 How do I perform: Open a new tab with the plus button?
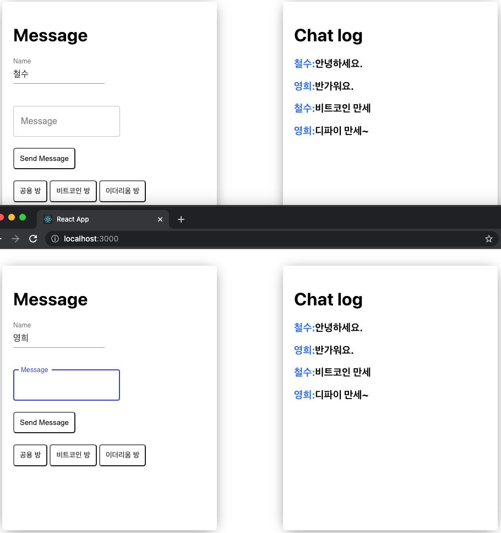[x=181, y=219]
